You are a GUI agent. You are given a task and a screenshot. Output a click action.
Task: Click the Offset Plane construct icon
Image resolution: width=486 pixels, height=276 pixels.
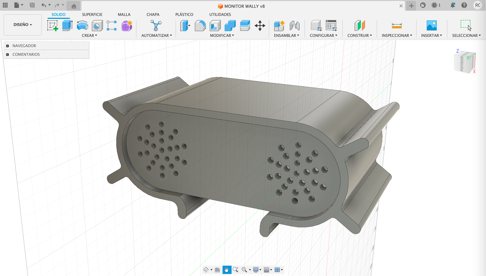point(360,26)
